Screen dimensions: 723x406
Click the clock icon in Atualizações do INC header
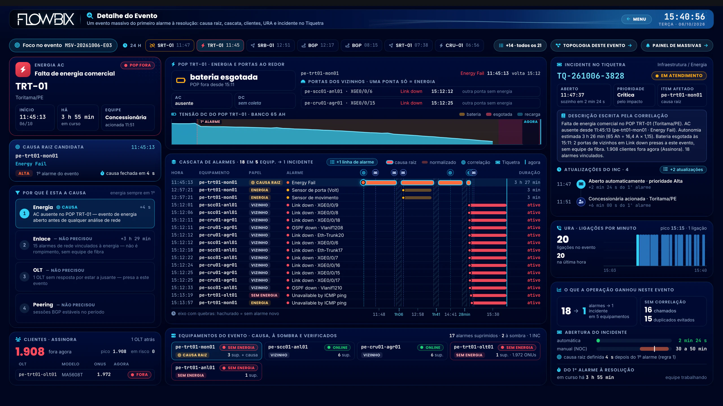click(x=559, y=169)
